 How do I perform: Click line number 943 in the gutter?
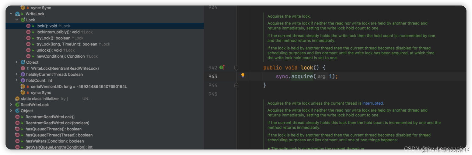coord(213,76)
